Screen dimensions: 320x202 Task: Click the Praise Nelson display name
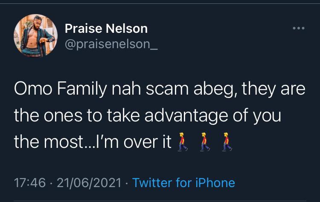(106, 29)
